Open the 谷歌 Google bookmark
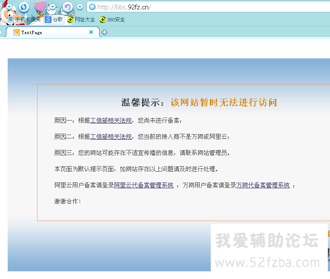 click(54, 20)
